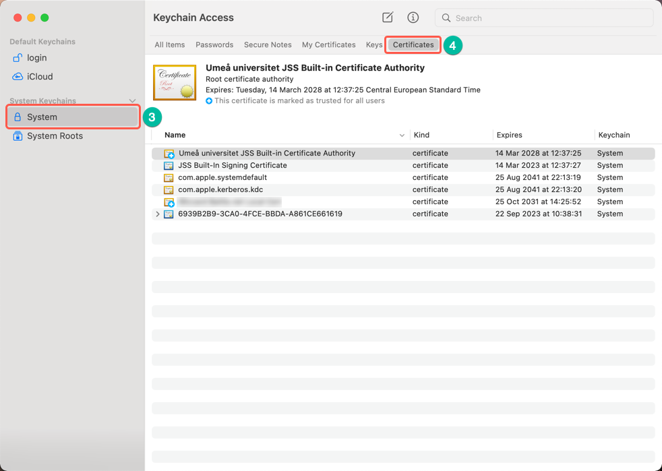Select the 6939B2B9-3CA0-4FCE-BBDA-A861CE661619 row
Screen dimensions: 662x471
[403, 214]
